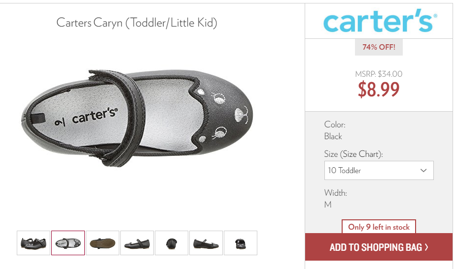The width and height of the screenshot is (457, 269).
Task: Click the Only 9 left in stock notice
Action: click(379, 227)
